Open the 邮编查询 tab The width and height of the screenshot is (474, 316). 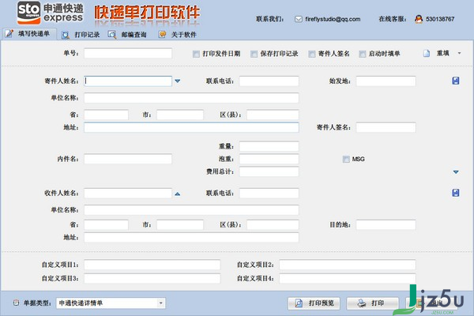coord(127,35)
